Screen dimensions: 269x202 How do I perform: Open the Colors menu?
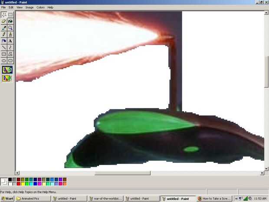(40, 7)
